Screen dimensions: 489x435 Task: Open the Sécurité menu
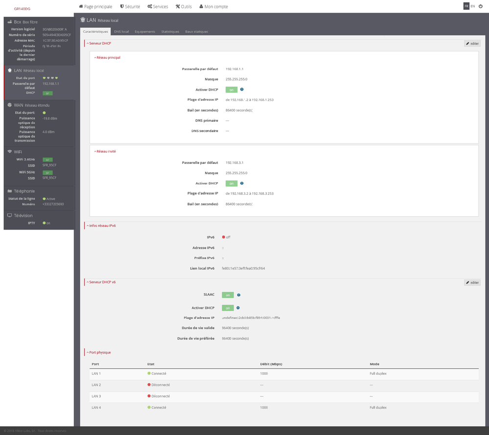point(130,7)
